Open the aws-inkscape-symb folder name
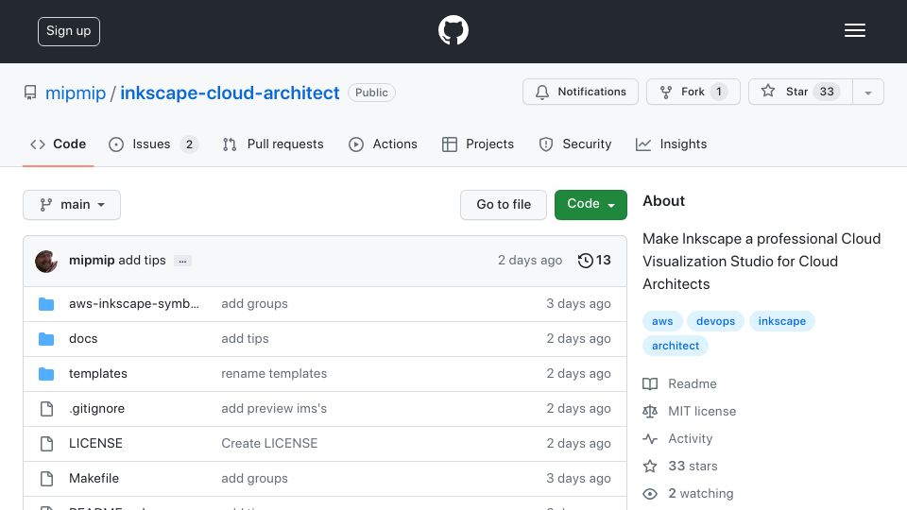The height and width of the screenshot is (510, 907). [x=133, y=303]
